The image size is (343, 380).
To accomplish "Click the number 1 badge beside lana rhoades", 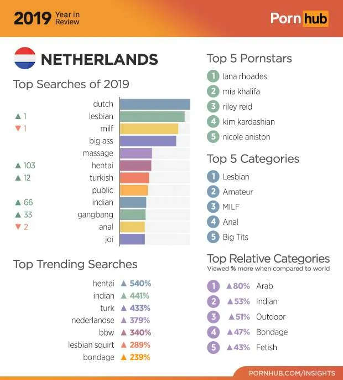I will pyautogui.click(x=213, y=76).
